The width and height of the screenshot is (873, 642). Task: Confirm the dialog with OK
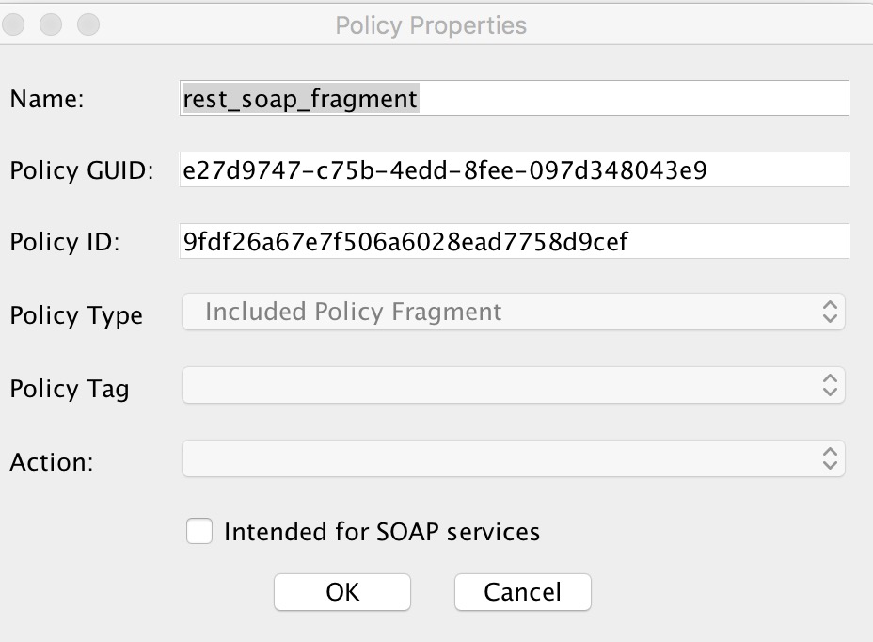[342, 592]
